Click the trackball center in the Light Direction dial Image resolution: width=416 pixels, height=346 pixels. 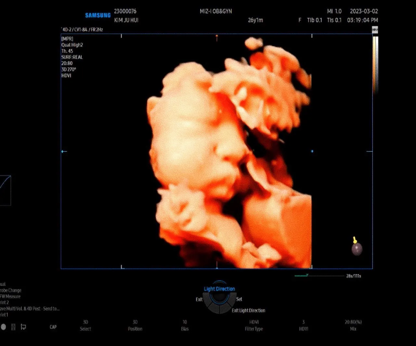tap(219, 297)
